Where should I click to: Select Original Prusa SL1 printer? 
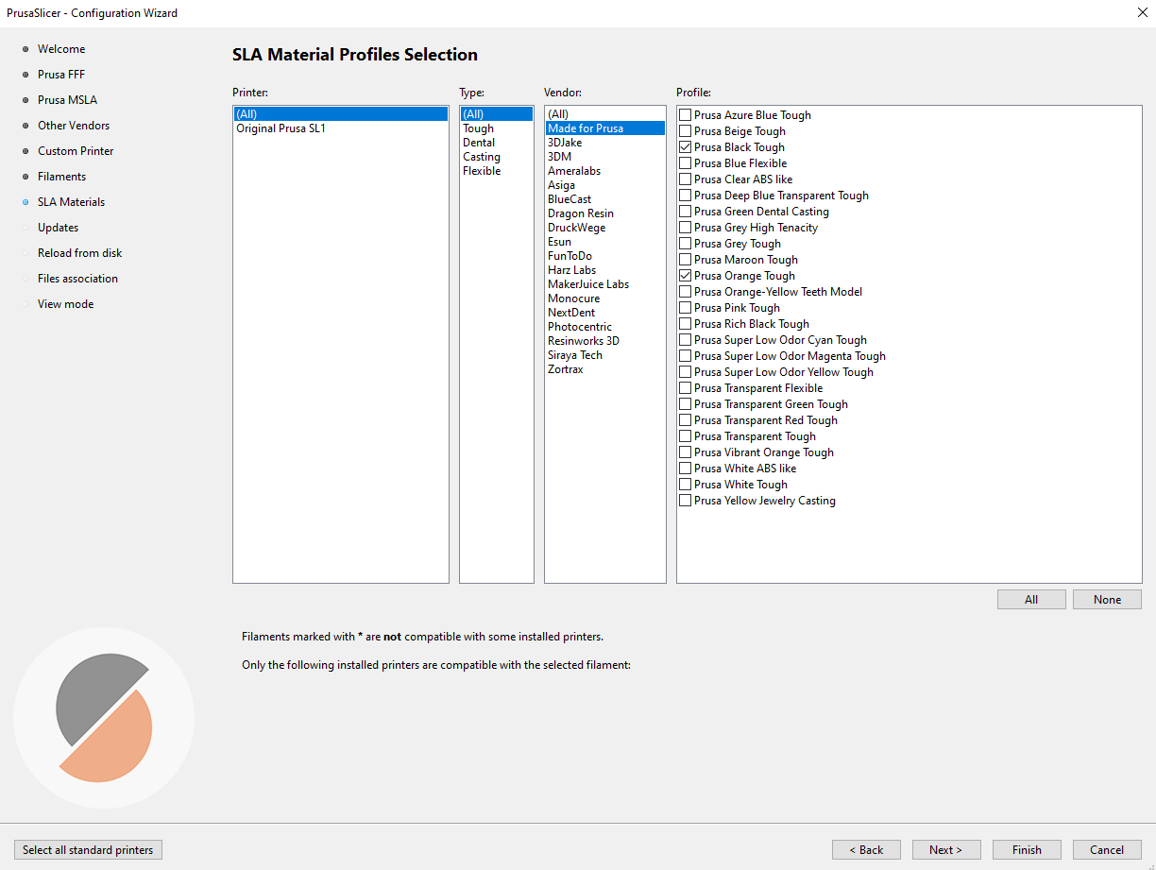341,128
